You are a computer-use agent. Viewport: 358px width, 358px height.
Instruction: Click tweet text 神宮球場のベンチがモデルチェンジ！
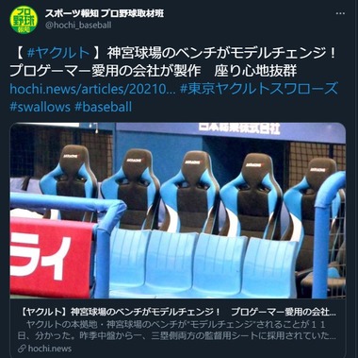[221, 53]
